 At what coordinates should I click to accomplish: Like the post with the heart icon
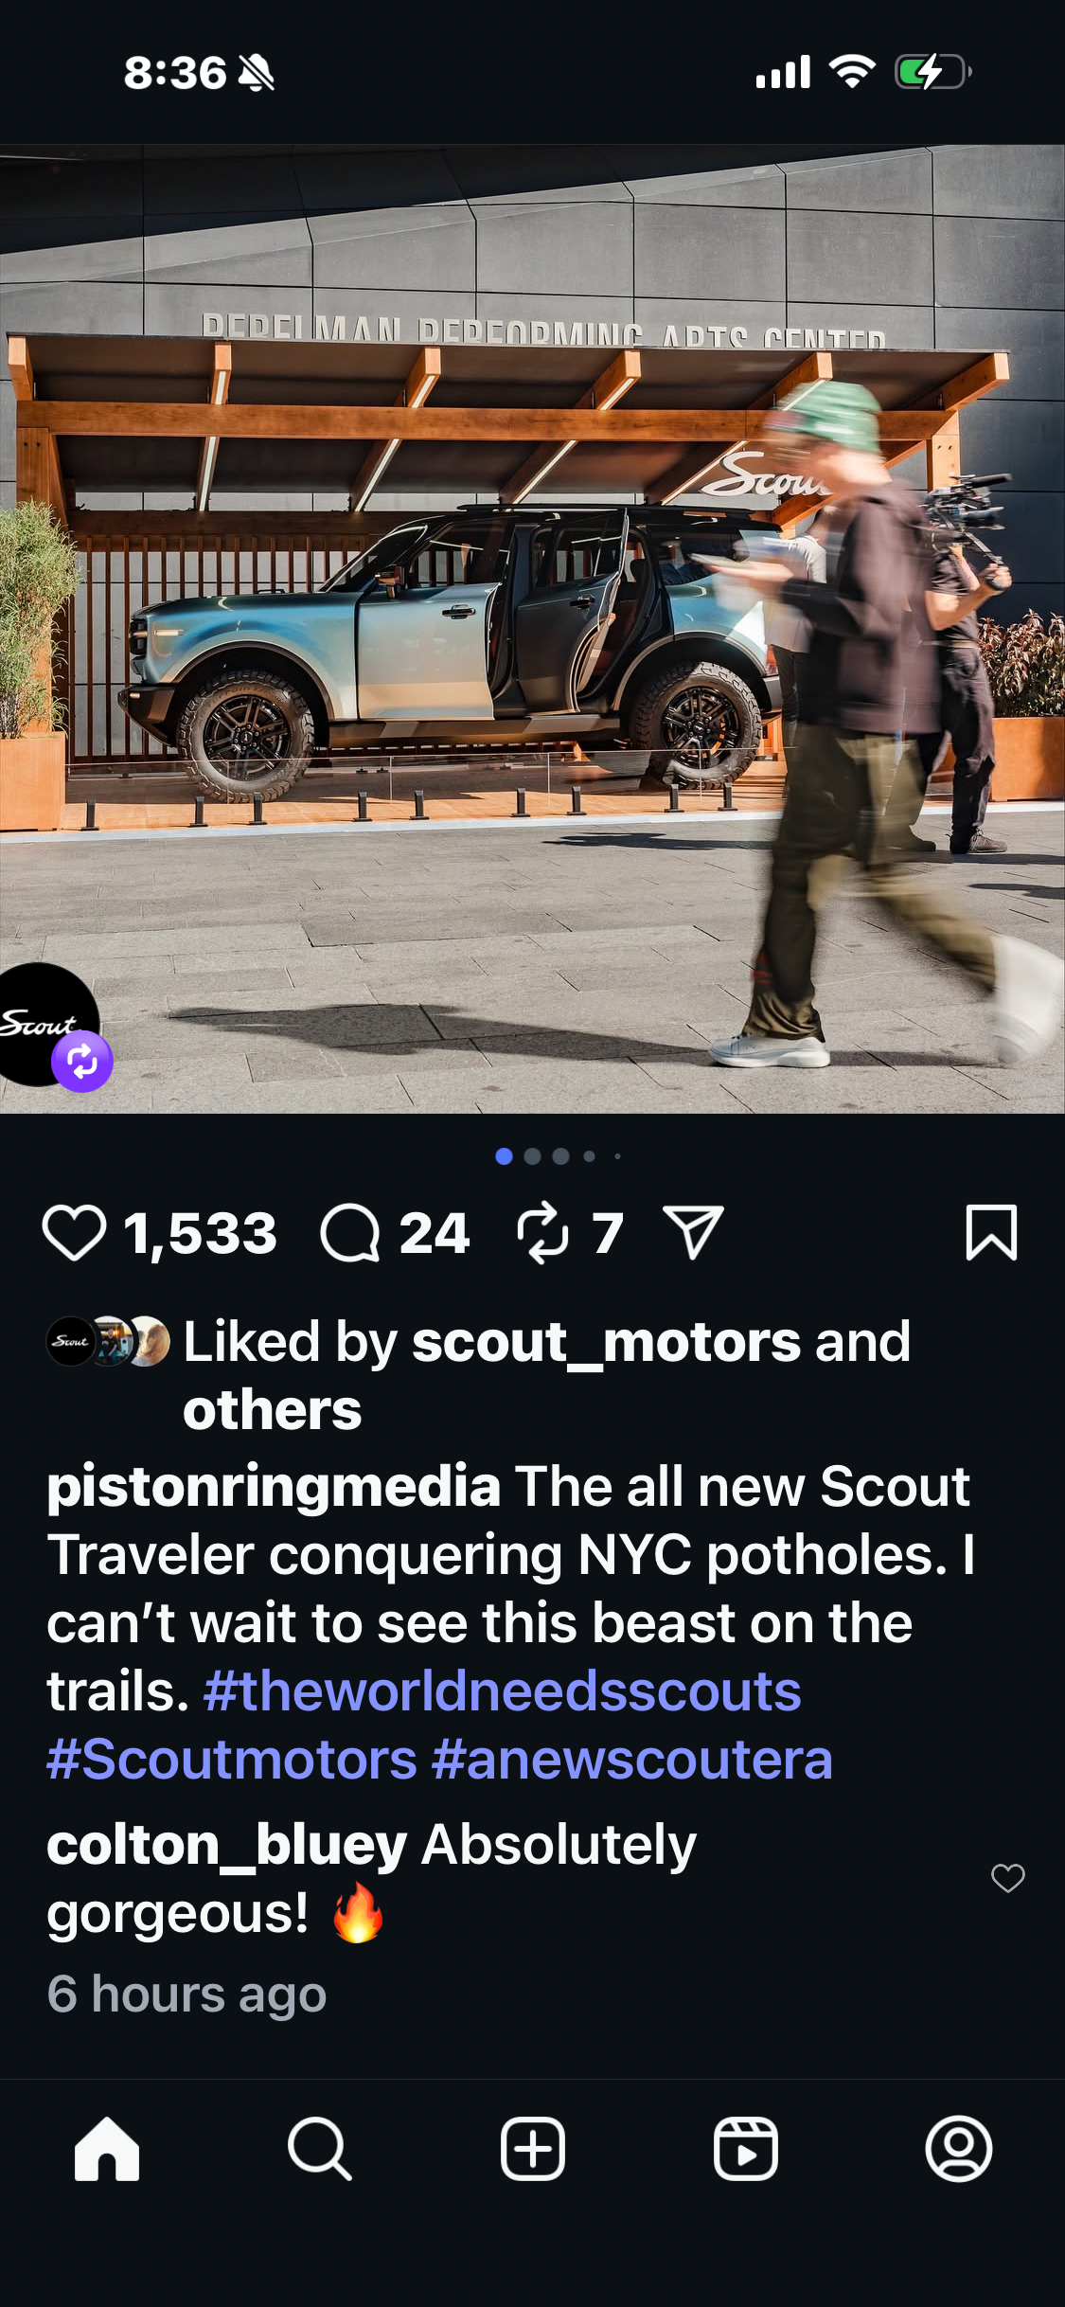coord(74,1233)
